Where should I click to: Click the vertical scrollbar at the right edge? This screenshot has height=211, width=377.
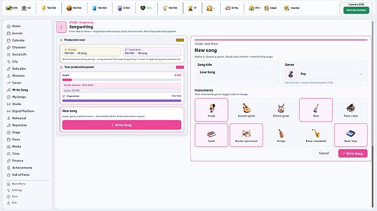pyautogui.click(x=373, y=115)
